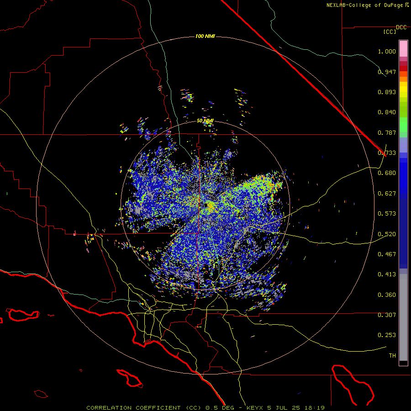Viewport: 411px width, 411px height.
Task: Click the 0.840 scale value
Action: point(387,112)
